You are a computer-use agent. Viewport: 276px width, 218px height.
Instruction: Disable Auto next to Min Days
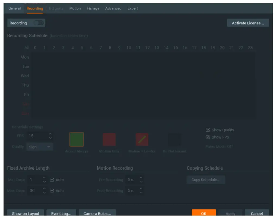pos(51,180)
